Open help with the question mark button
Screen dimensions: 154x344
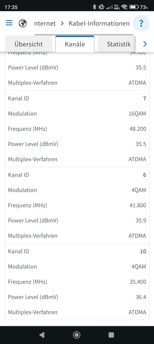[x=141, y=24]
